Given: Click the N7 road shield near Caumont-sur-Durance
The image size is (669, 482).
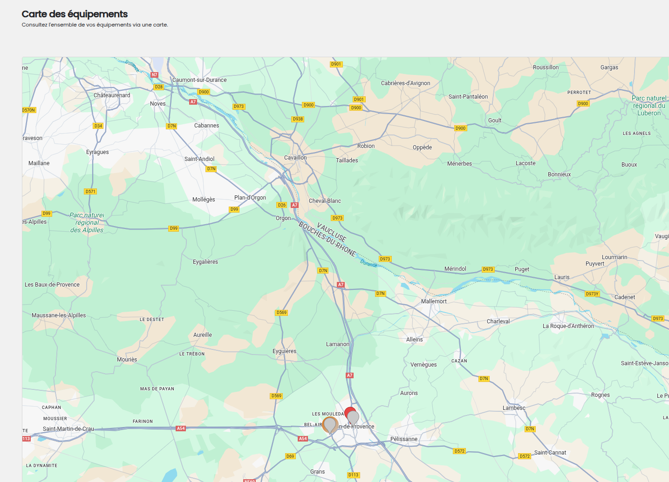Looking at the screenshot, I should coord(154,75).
